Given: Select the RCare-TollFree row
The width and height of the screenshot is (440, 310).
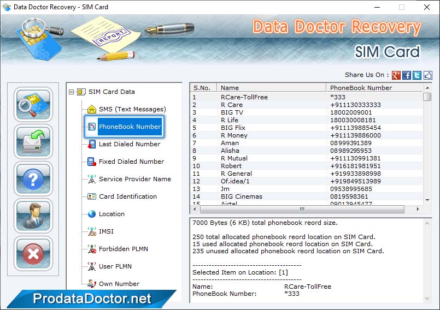Looking at the screenshot, I should tap(307, 97).
